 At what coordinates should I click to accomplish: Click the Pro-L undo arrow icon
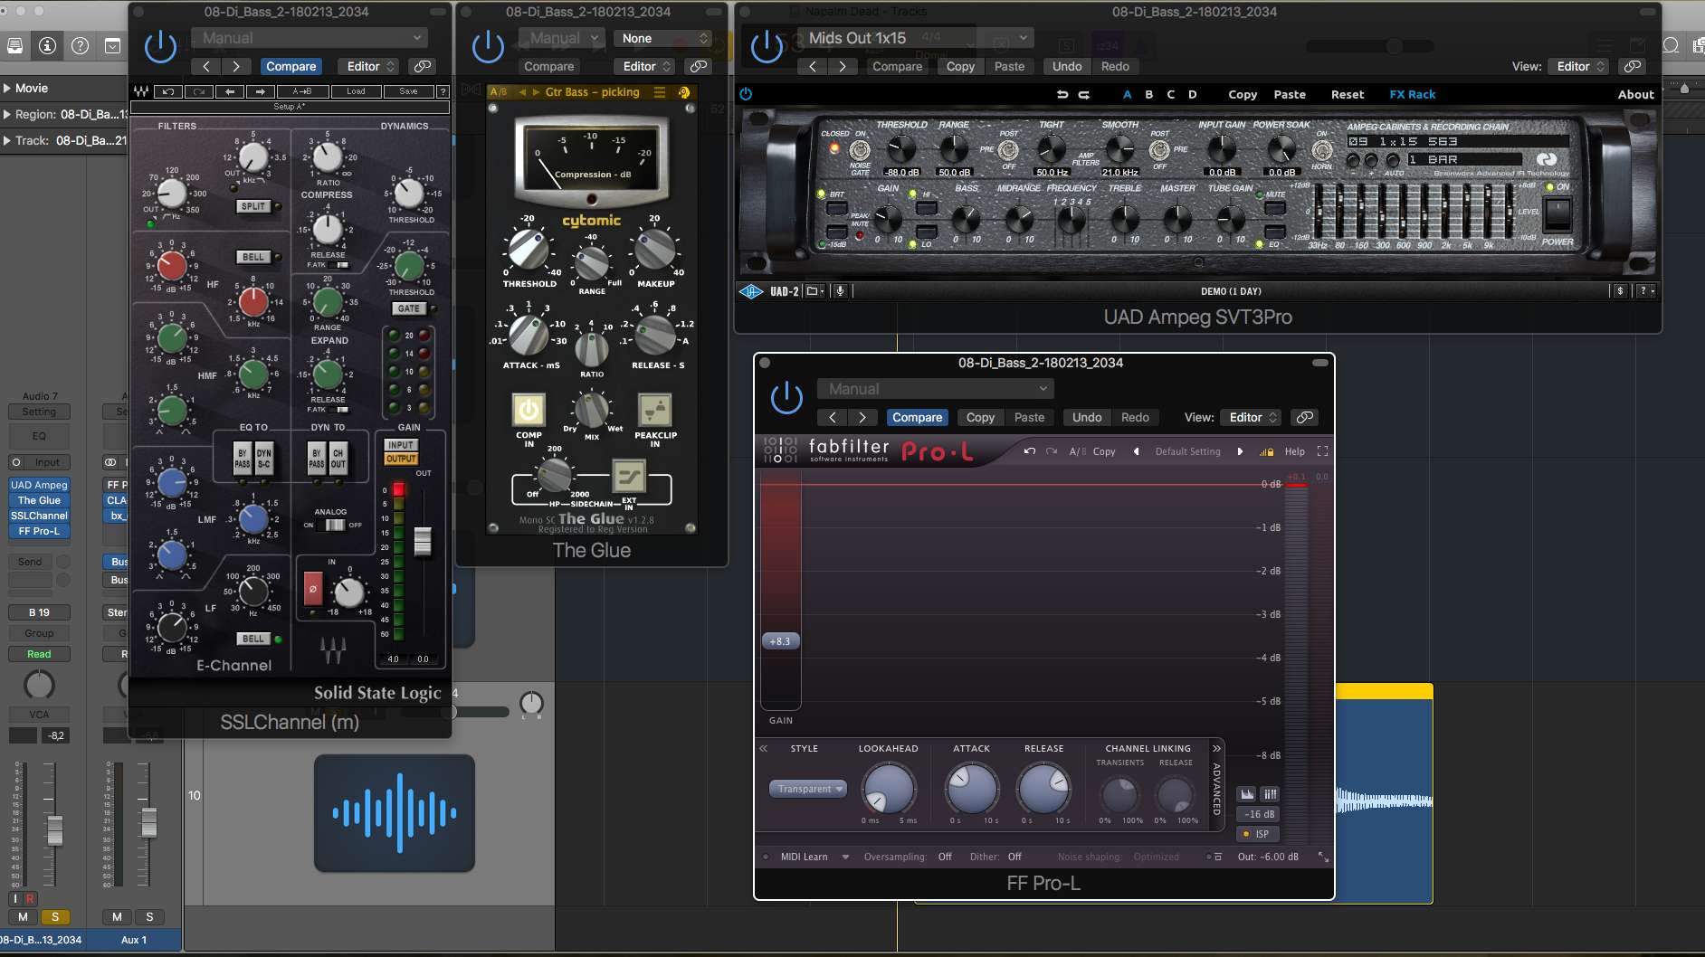[x=1029, y=451]
